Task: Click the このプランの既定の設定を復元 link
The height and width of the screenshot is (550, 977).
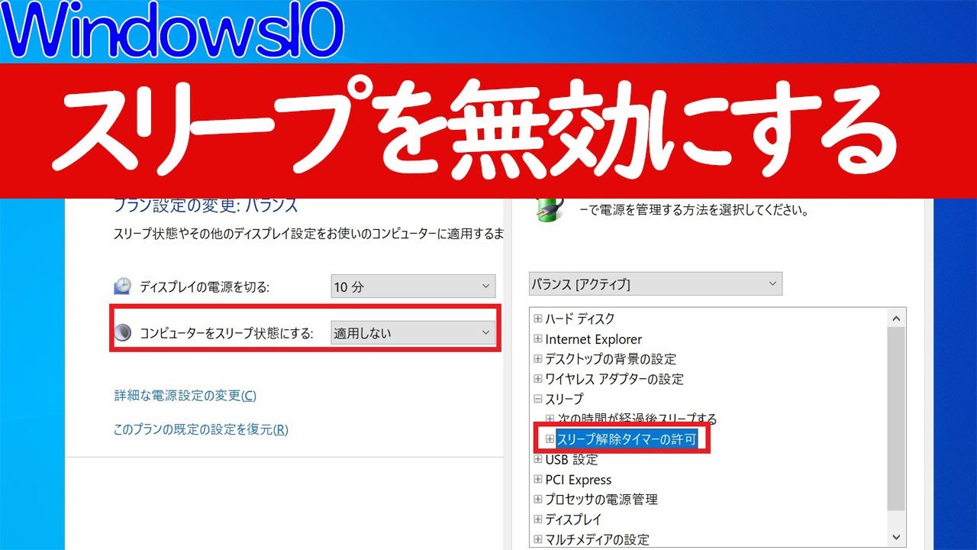Action: click(x=201, y=429)
